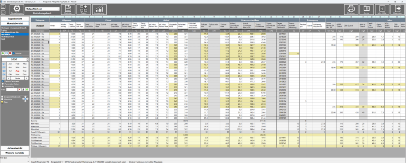Open the Berichte document icon
The width and height of the screenshot is (406, 163).
pyautogui.click(x=68, y=10)
